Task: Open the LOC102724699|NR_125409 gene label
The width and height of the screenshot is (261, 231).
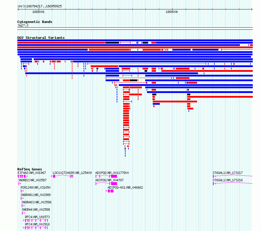Action: pos(72,173)
